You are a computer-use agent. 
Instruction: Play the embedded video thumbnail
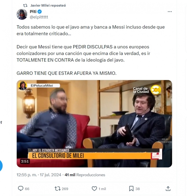94,124
